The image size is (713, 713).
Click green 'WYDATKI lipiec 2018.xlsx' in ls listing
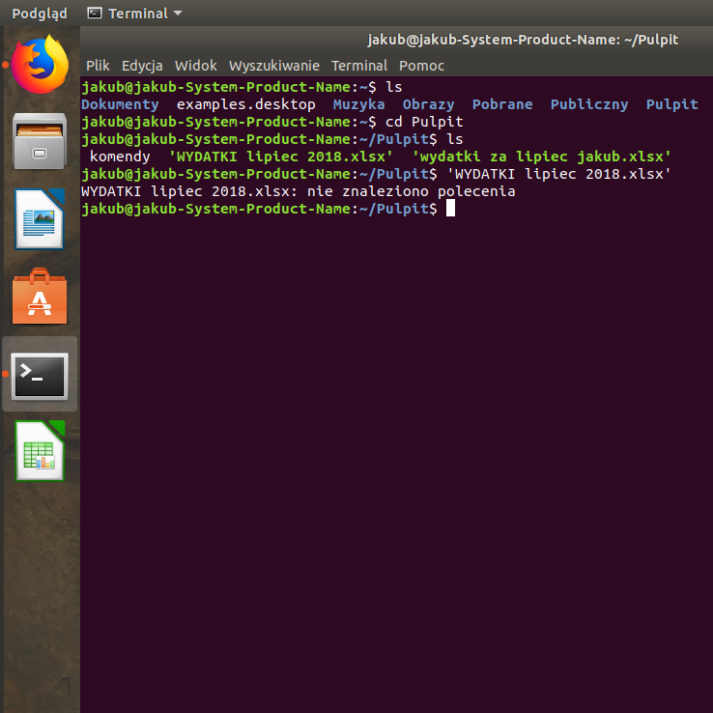point(280,157)
